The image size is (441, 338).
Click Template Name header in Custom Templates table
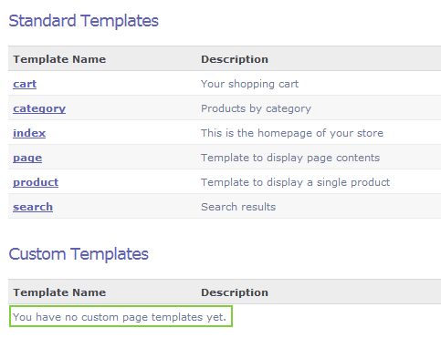59,292
